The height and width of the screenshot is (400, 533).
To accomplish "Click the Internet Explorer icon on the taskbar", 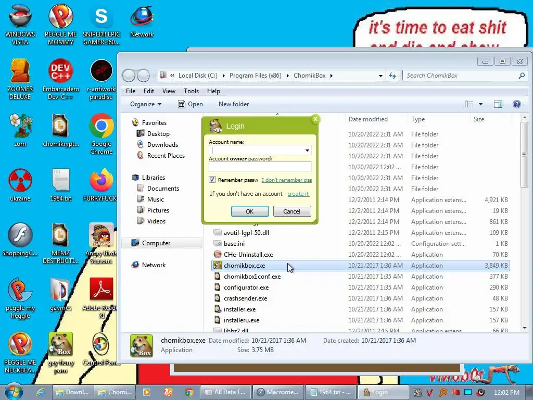I will pos(41,392).
